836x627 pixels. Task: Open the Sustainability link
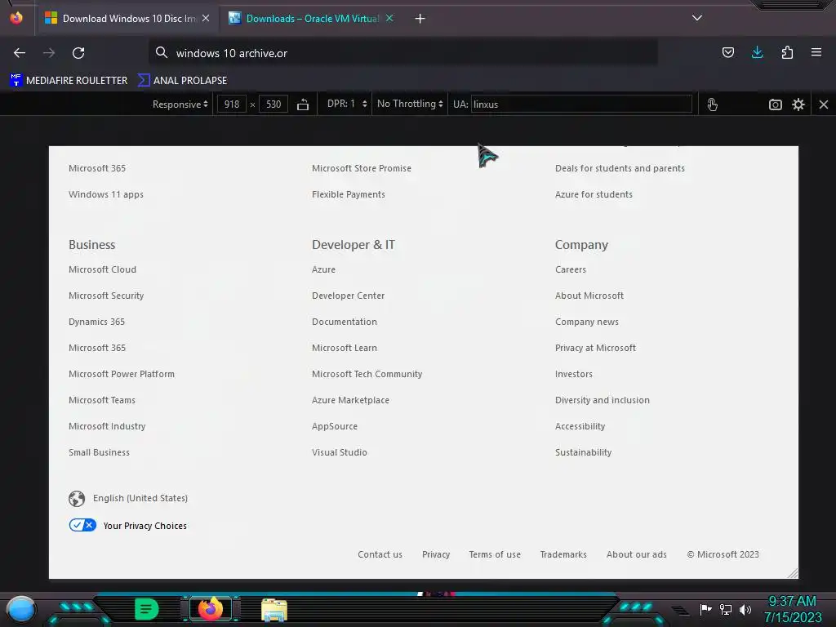click(x=583, y=452)
